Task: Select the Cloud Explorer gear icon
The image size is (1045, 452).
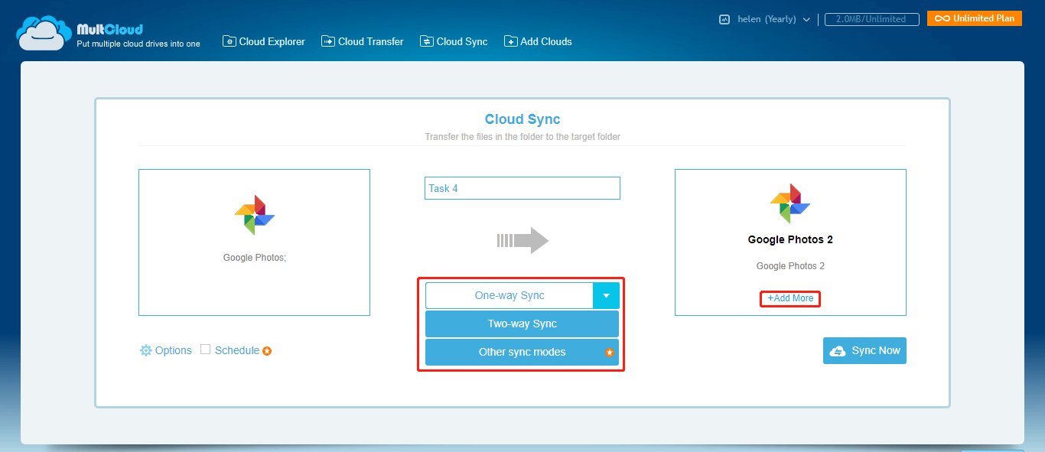Action: (230, 41)
